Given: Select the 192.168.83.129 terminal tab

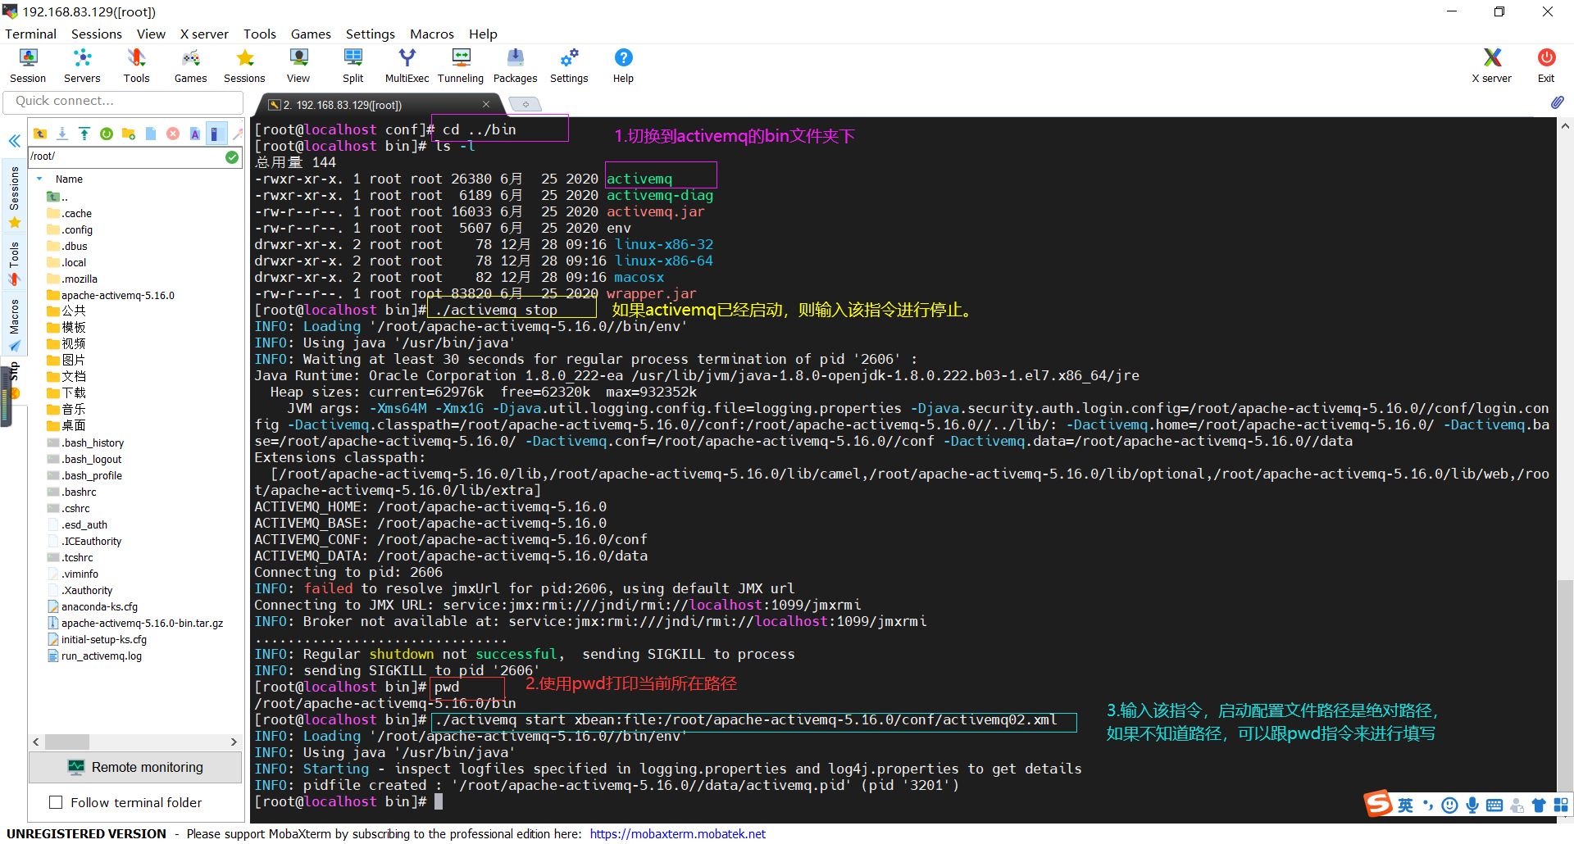Looking at the screenshot, I should point(376,105).
